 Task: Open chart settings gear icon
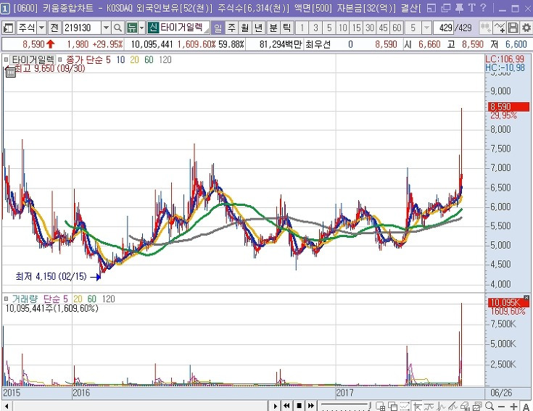(x=526, y=28)
